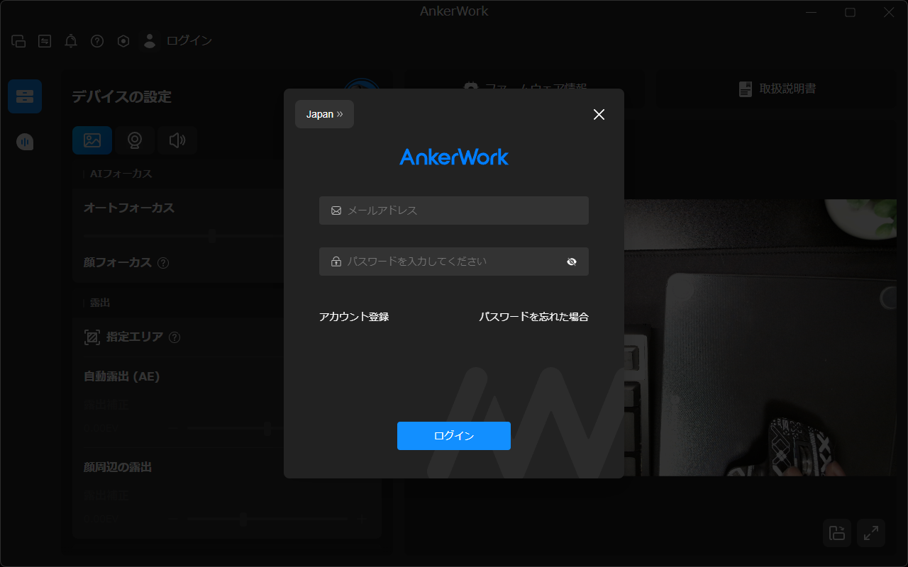Open the Japan region selector

324,114
